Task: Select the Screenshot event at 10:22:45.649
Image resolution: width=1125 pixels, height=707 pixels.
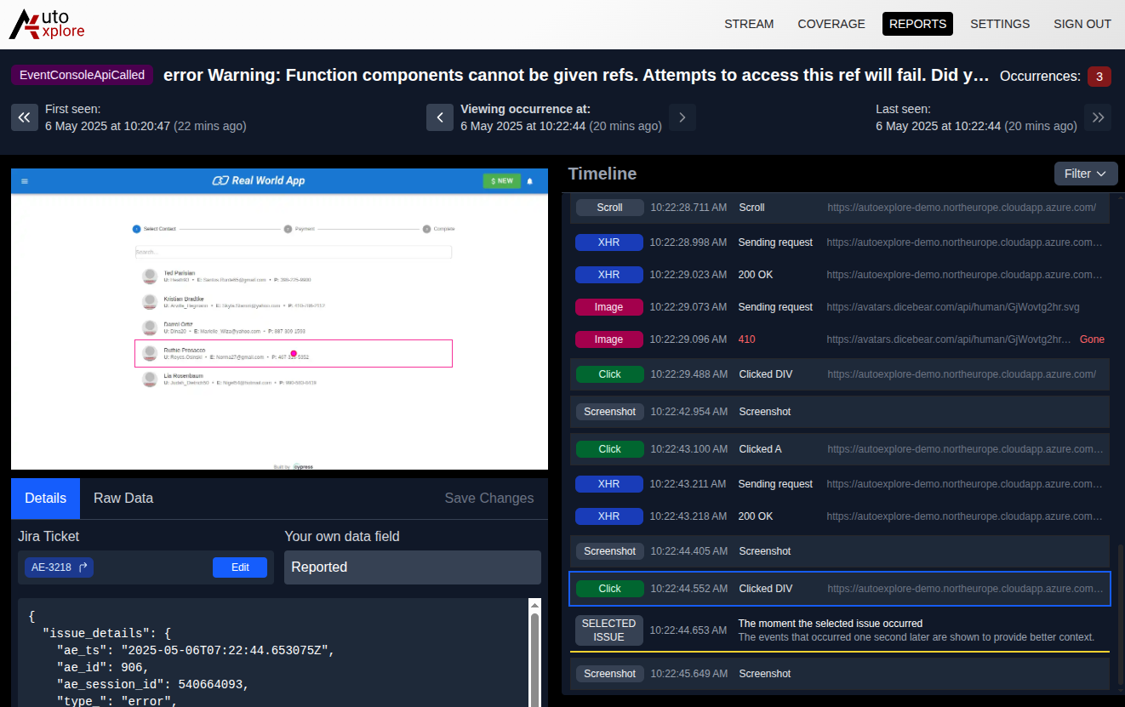Action: (x=839, y=674)
